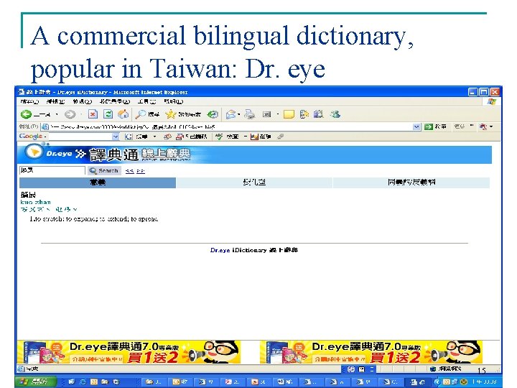Screen dimensions: 517x388
Task: Click into the Google toolbar search field
Action: click(x=81, y=137)
